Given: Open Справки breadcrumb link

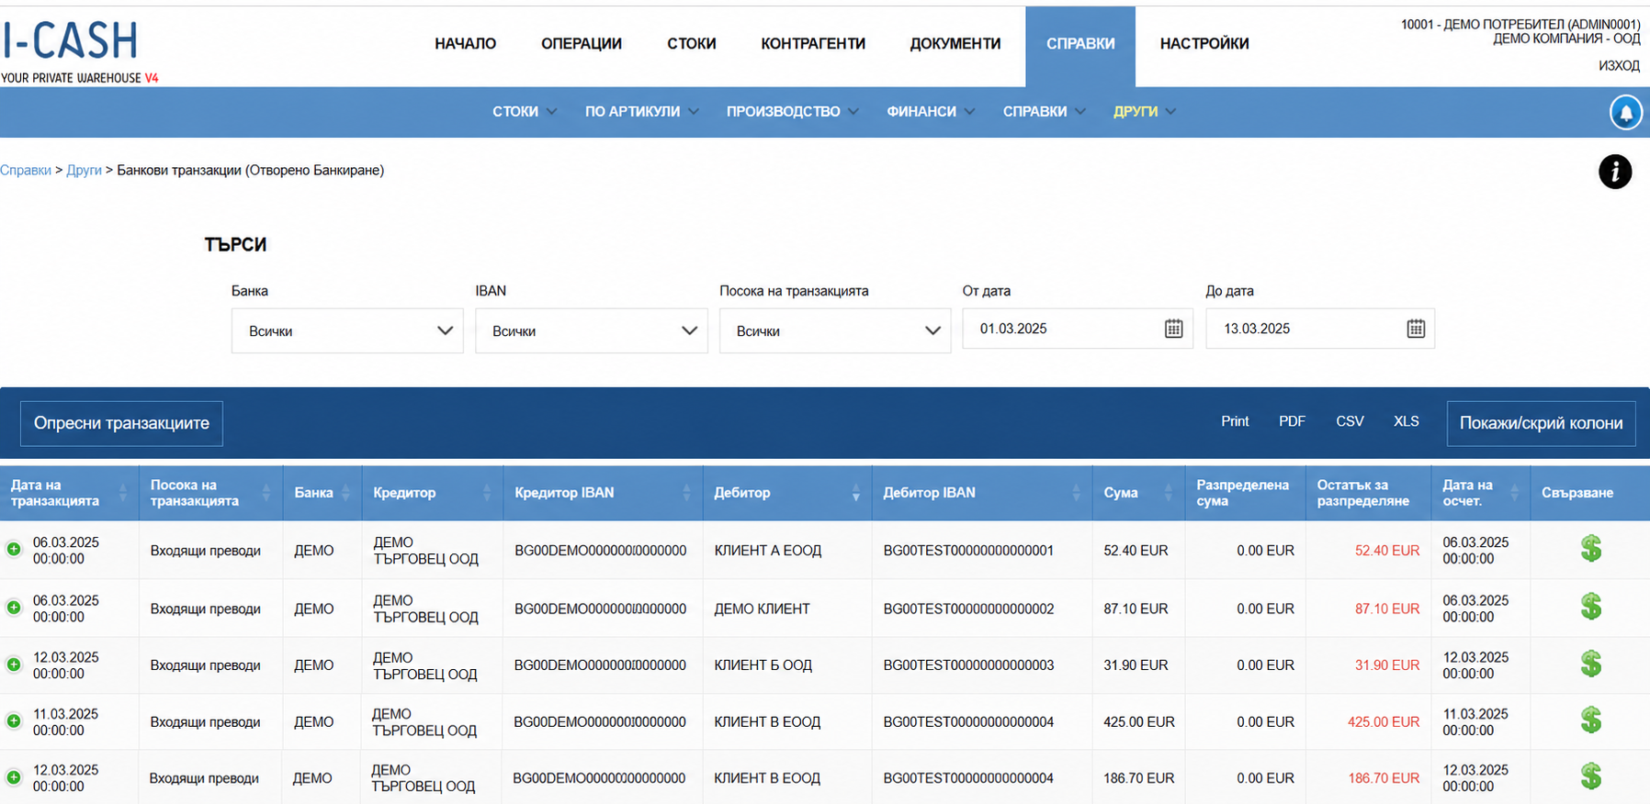Looking at the screenshot, I should tap(26, 171).
